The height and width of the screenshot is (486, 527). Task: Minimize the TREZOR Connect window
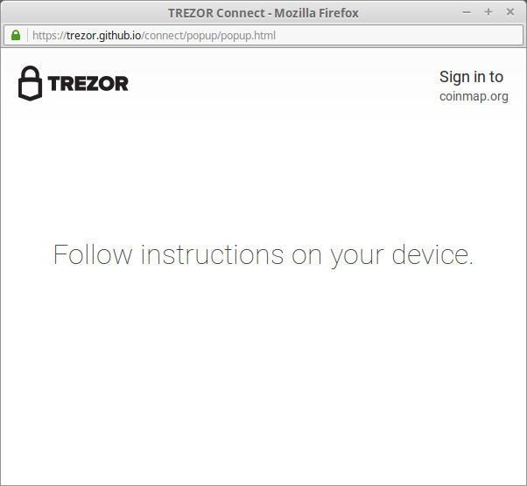[467, 12]
